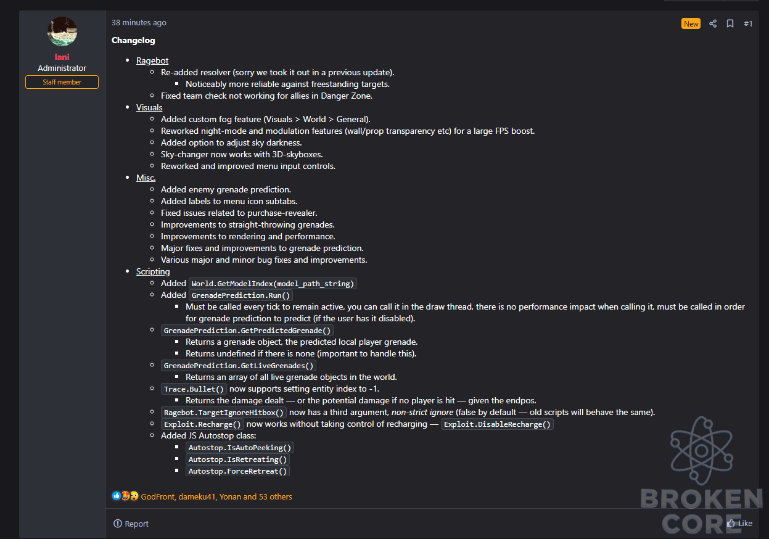Click the Ragebot section heading
769x539 pixels.
click(152, 60)
